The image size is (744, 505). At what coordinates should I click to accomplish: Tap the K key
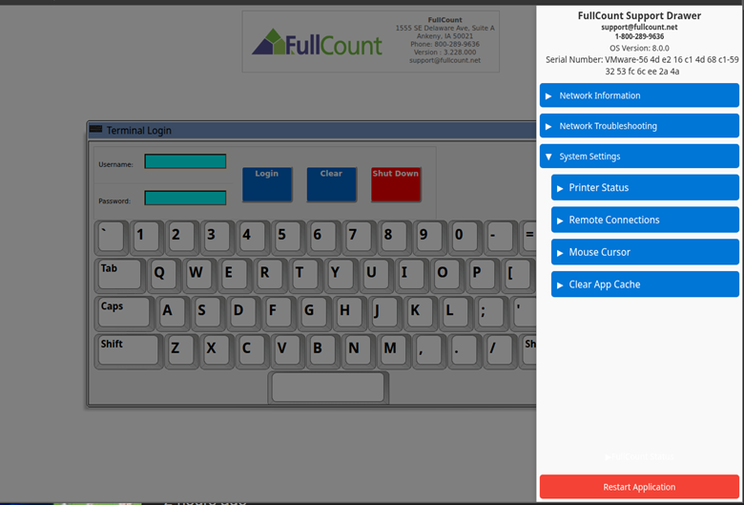[x=421, y=313]
